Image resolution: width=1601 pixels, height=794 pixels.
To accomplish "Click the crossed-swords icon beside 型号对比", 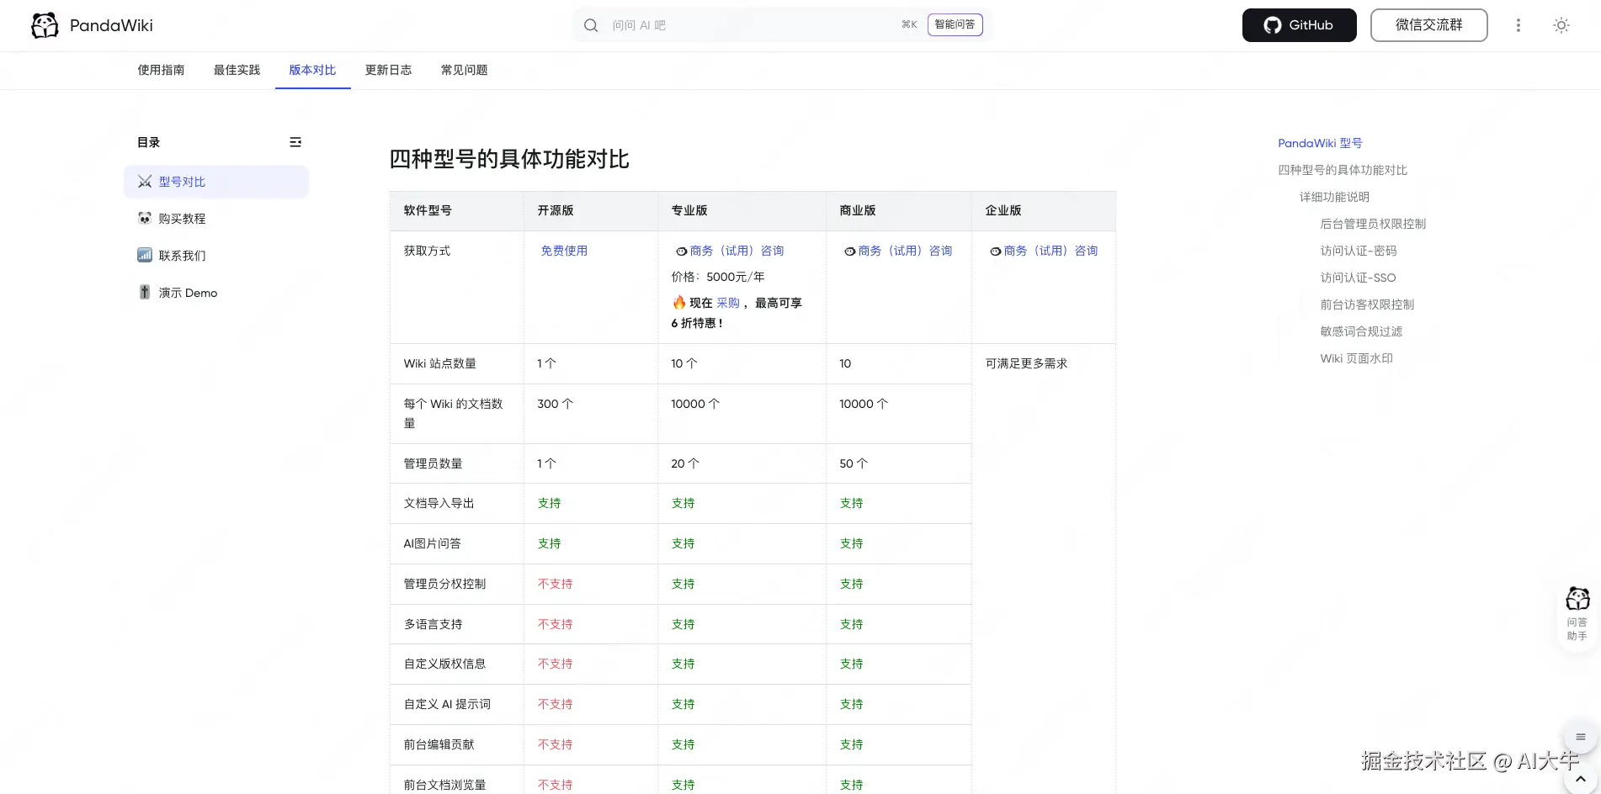I will pyautogui.click(x=145, y=182).
